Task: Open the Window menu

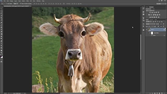Action: click(x=39, y=1)
